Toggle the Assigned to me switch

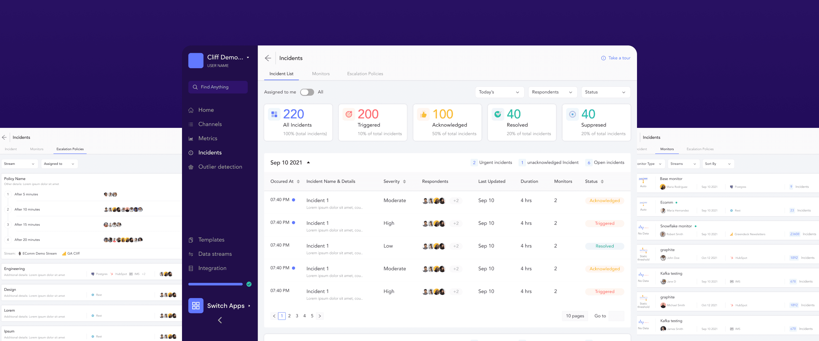(307, 92)
